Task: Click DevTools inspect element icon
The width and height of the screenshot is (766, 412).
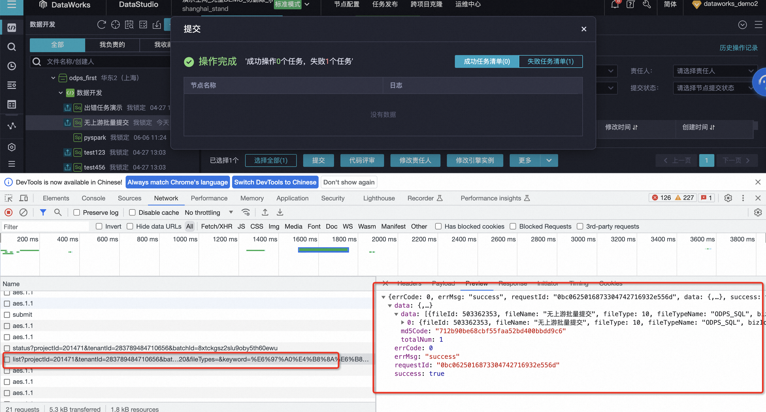Action: coord(9,198)
